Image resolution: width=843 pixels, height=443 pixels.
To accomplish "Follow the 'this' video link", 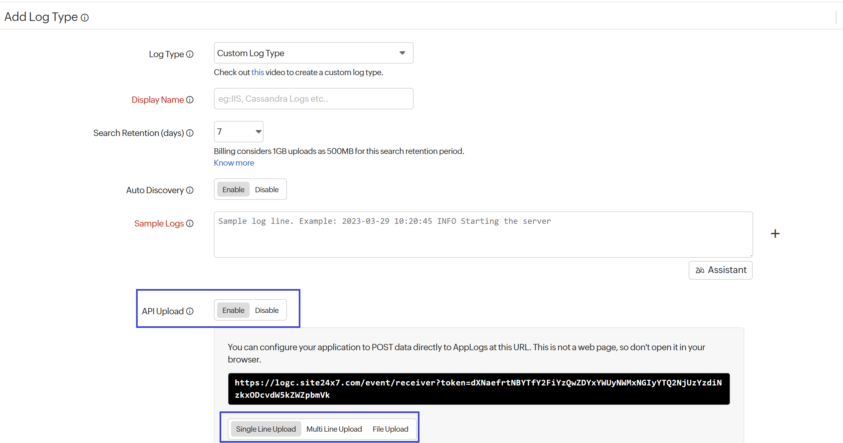I will pyautogui.click(x=257, y=73).
